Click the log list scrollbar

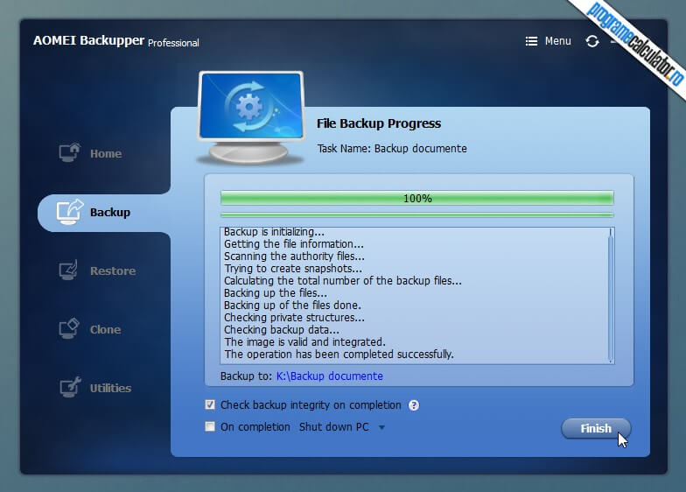611,296
